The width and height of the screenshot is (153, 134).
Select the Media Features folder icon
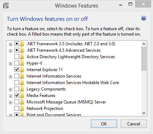tap(22, 96)
